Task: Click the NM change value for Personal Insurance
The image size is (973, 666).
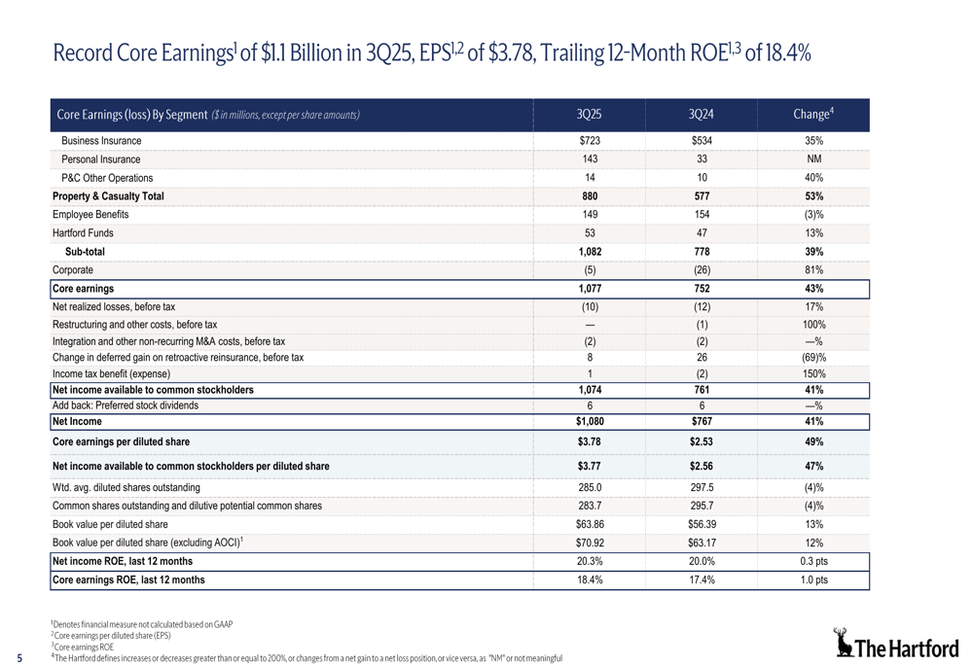Action: point(814,159)
